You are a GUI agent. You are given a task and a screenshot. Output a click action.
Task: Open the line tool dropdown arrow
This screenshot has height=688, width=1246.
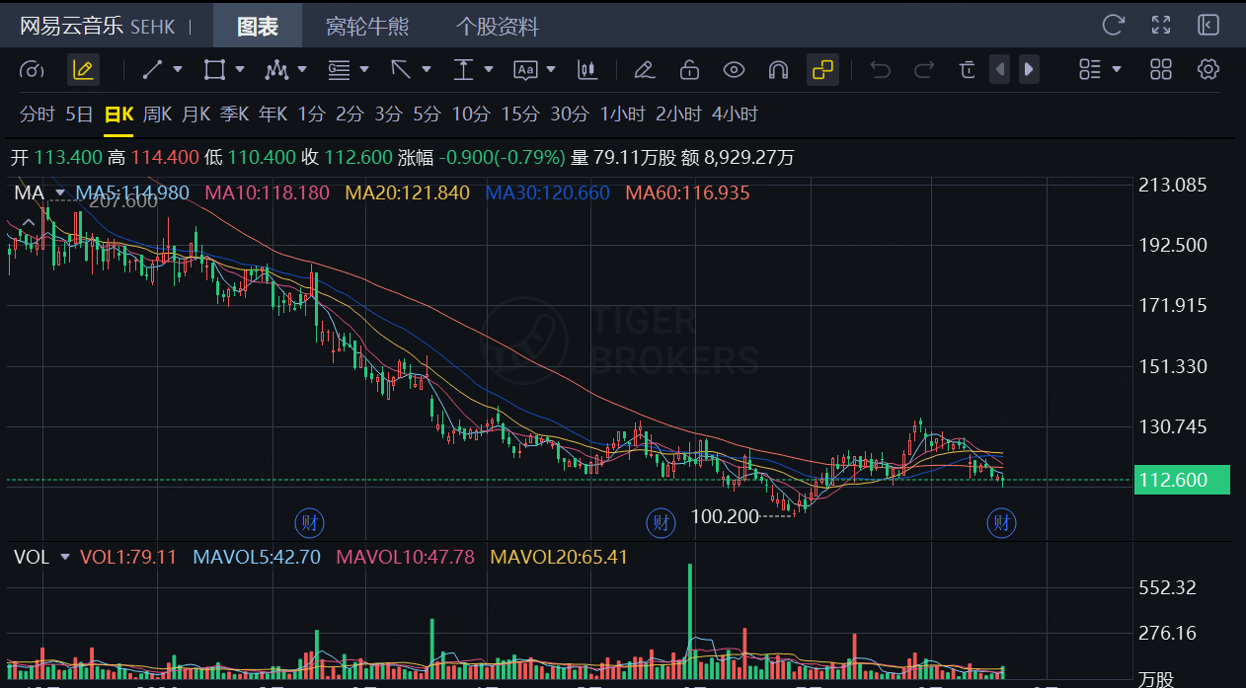(178, 70)
